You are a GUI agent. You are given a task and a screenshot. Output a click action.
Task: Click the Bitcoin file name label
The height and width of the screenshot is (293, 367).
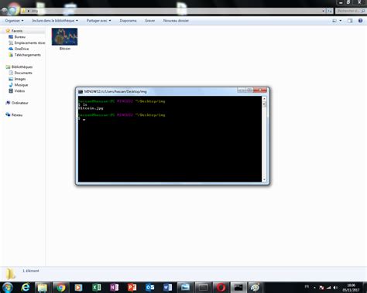click(65, 49)
